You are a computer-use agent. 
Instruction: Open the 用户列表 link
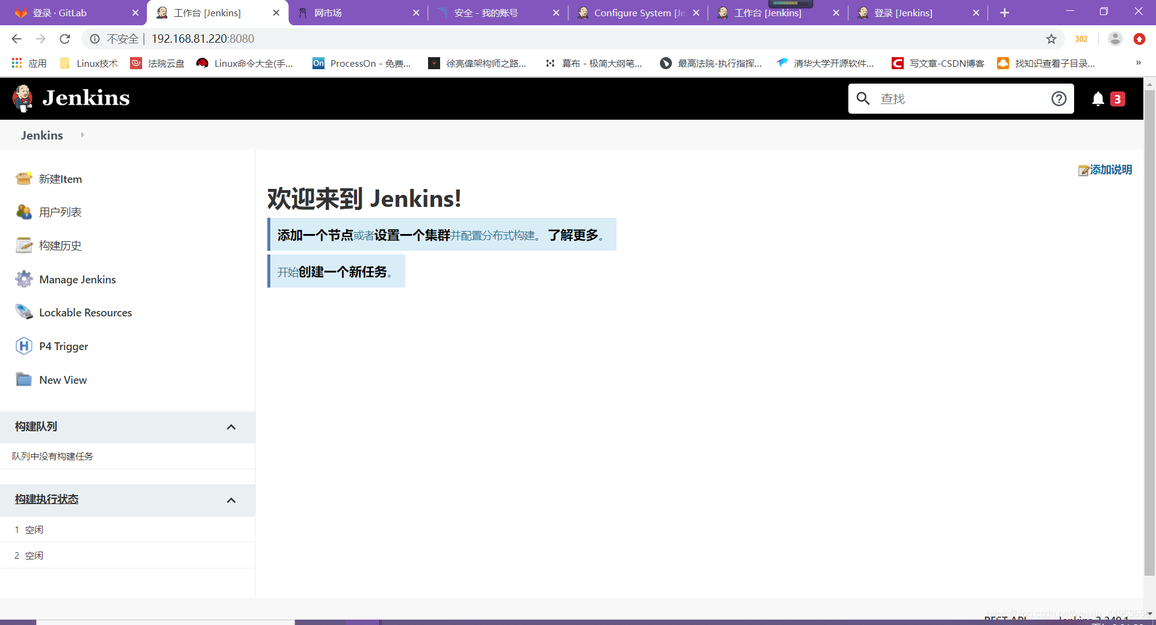60,212
